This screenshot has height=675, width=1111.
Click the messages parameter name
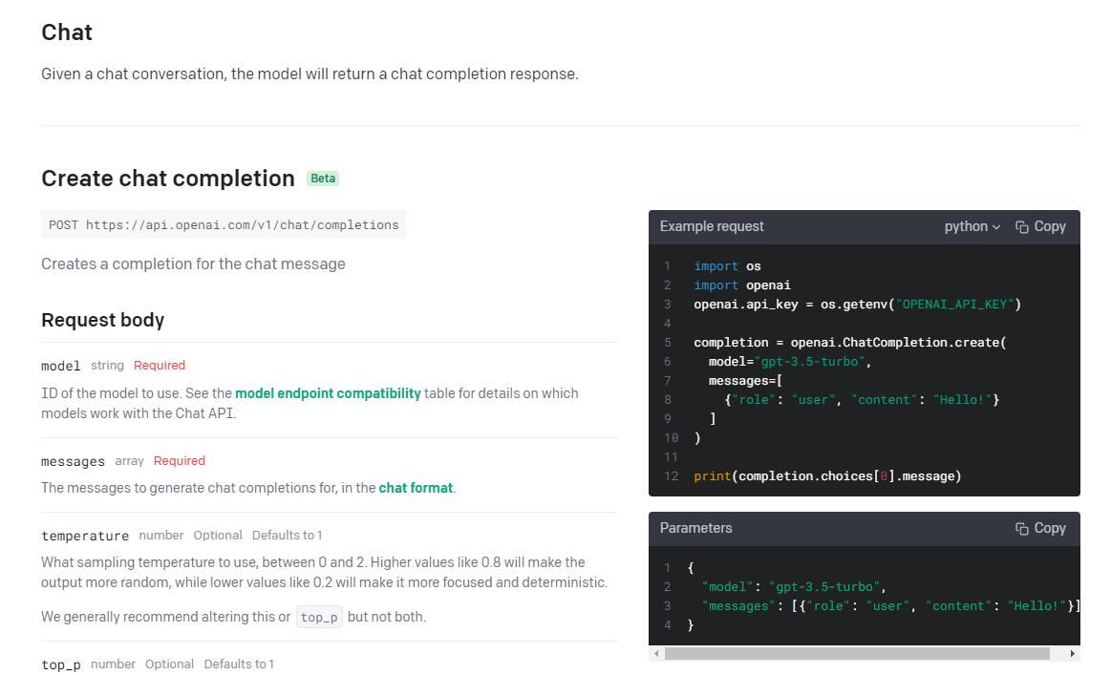(x=73, y=462)
